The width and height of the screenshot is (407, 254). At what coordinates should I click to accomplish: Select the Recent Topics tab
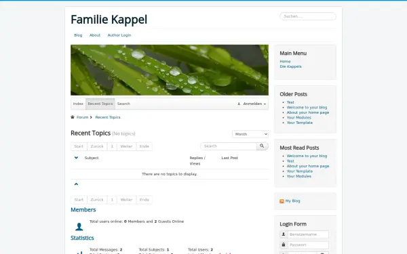point(100,104)
